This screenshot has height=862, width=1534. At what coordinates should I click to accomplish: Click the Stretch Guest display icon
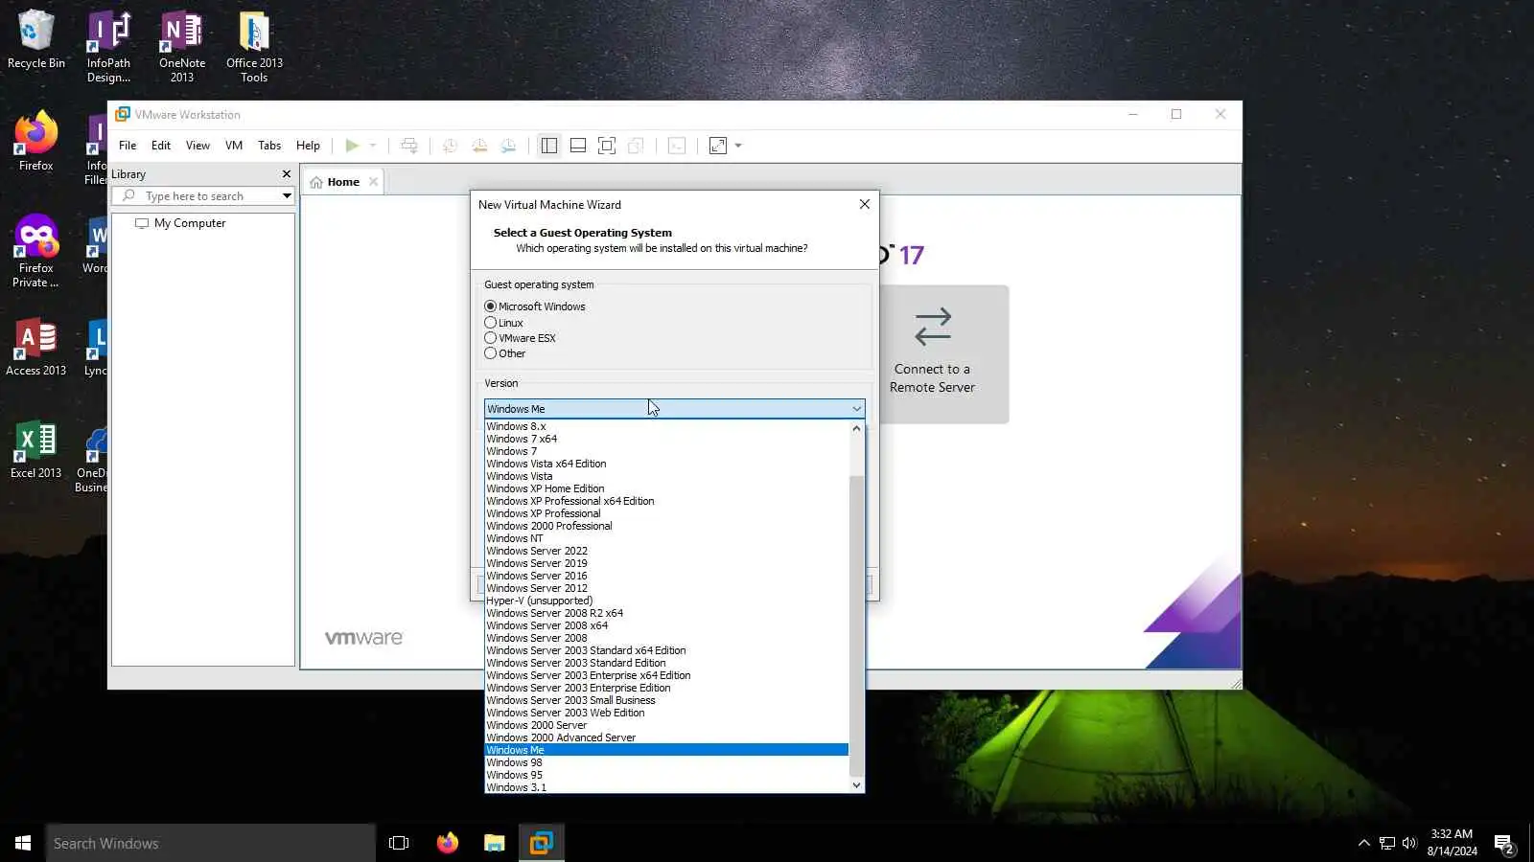[x=718, y=146]
